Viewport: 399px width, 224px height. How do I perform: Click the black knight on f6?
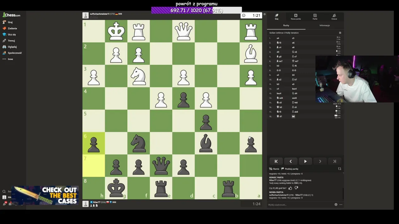(139, 143)
